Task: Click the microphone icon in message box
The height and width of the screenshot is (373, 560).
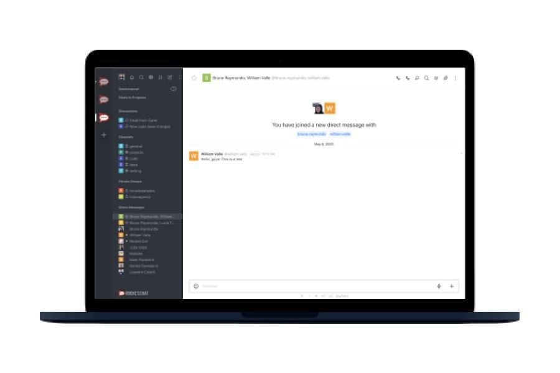Action: pos(439,286)
